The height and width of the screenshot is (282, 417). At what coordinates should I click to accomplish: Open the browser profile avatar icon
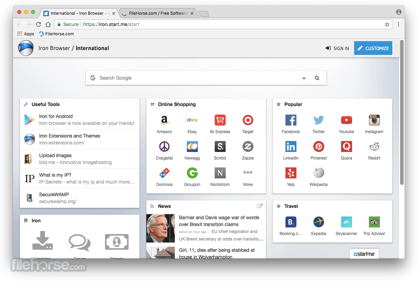pyautogui.click(x=398, y=12)
